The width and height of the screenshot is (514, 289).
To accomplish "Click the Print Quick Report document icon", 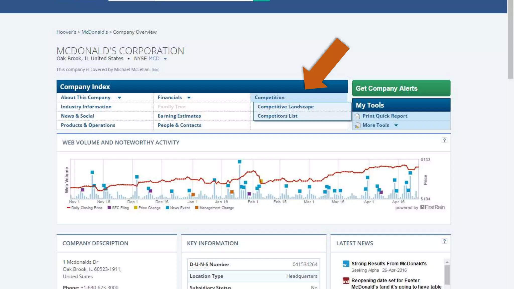I will (357, 116).
